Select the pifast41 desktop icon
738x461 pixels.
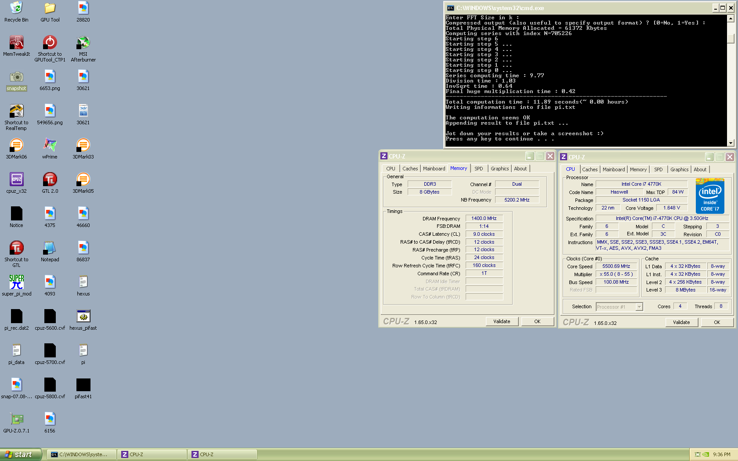pyautogui.click(x=83, y=389)
